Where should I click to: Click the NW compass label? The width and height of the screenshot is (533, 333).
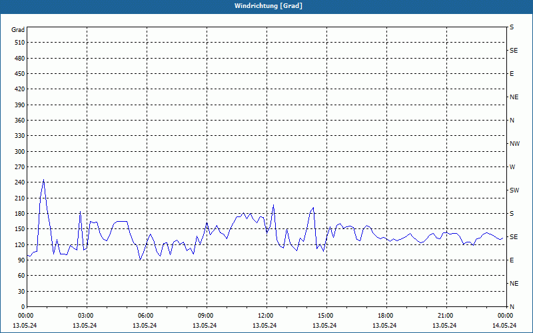point(514,144)
